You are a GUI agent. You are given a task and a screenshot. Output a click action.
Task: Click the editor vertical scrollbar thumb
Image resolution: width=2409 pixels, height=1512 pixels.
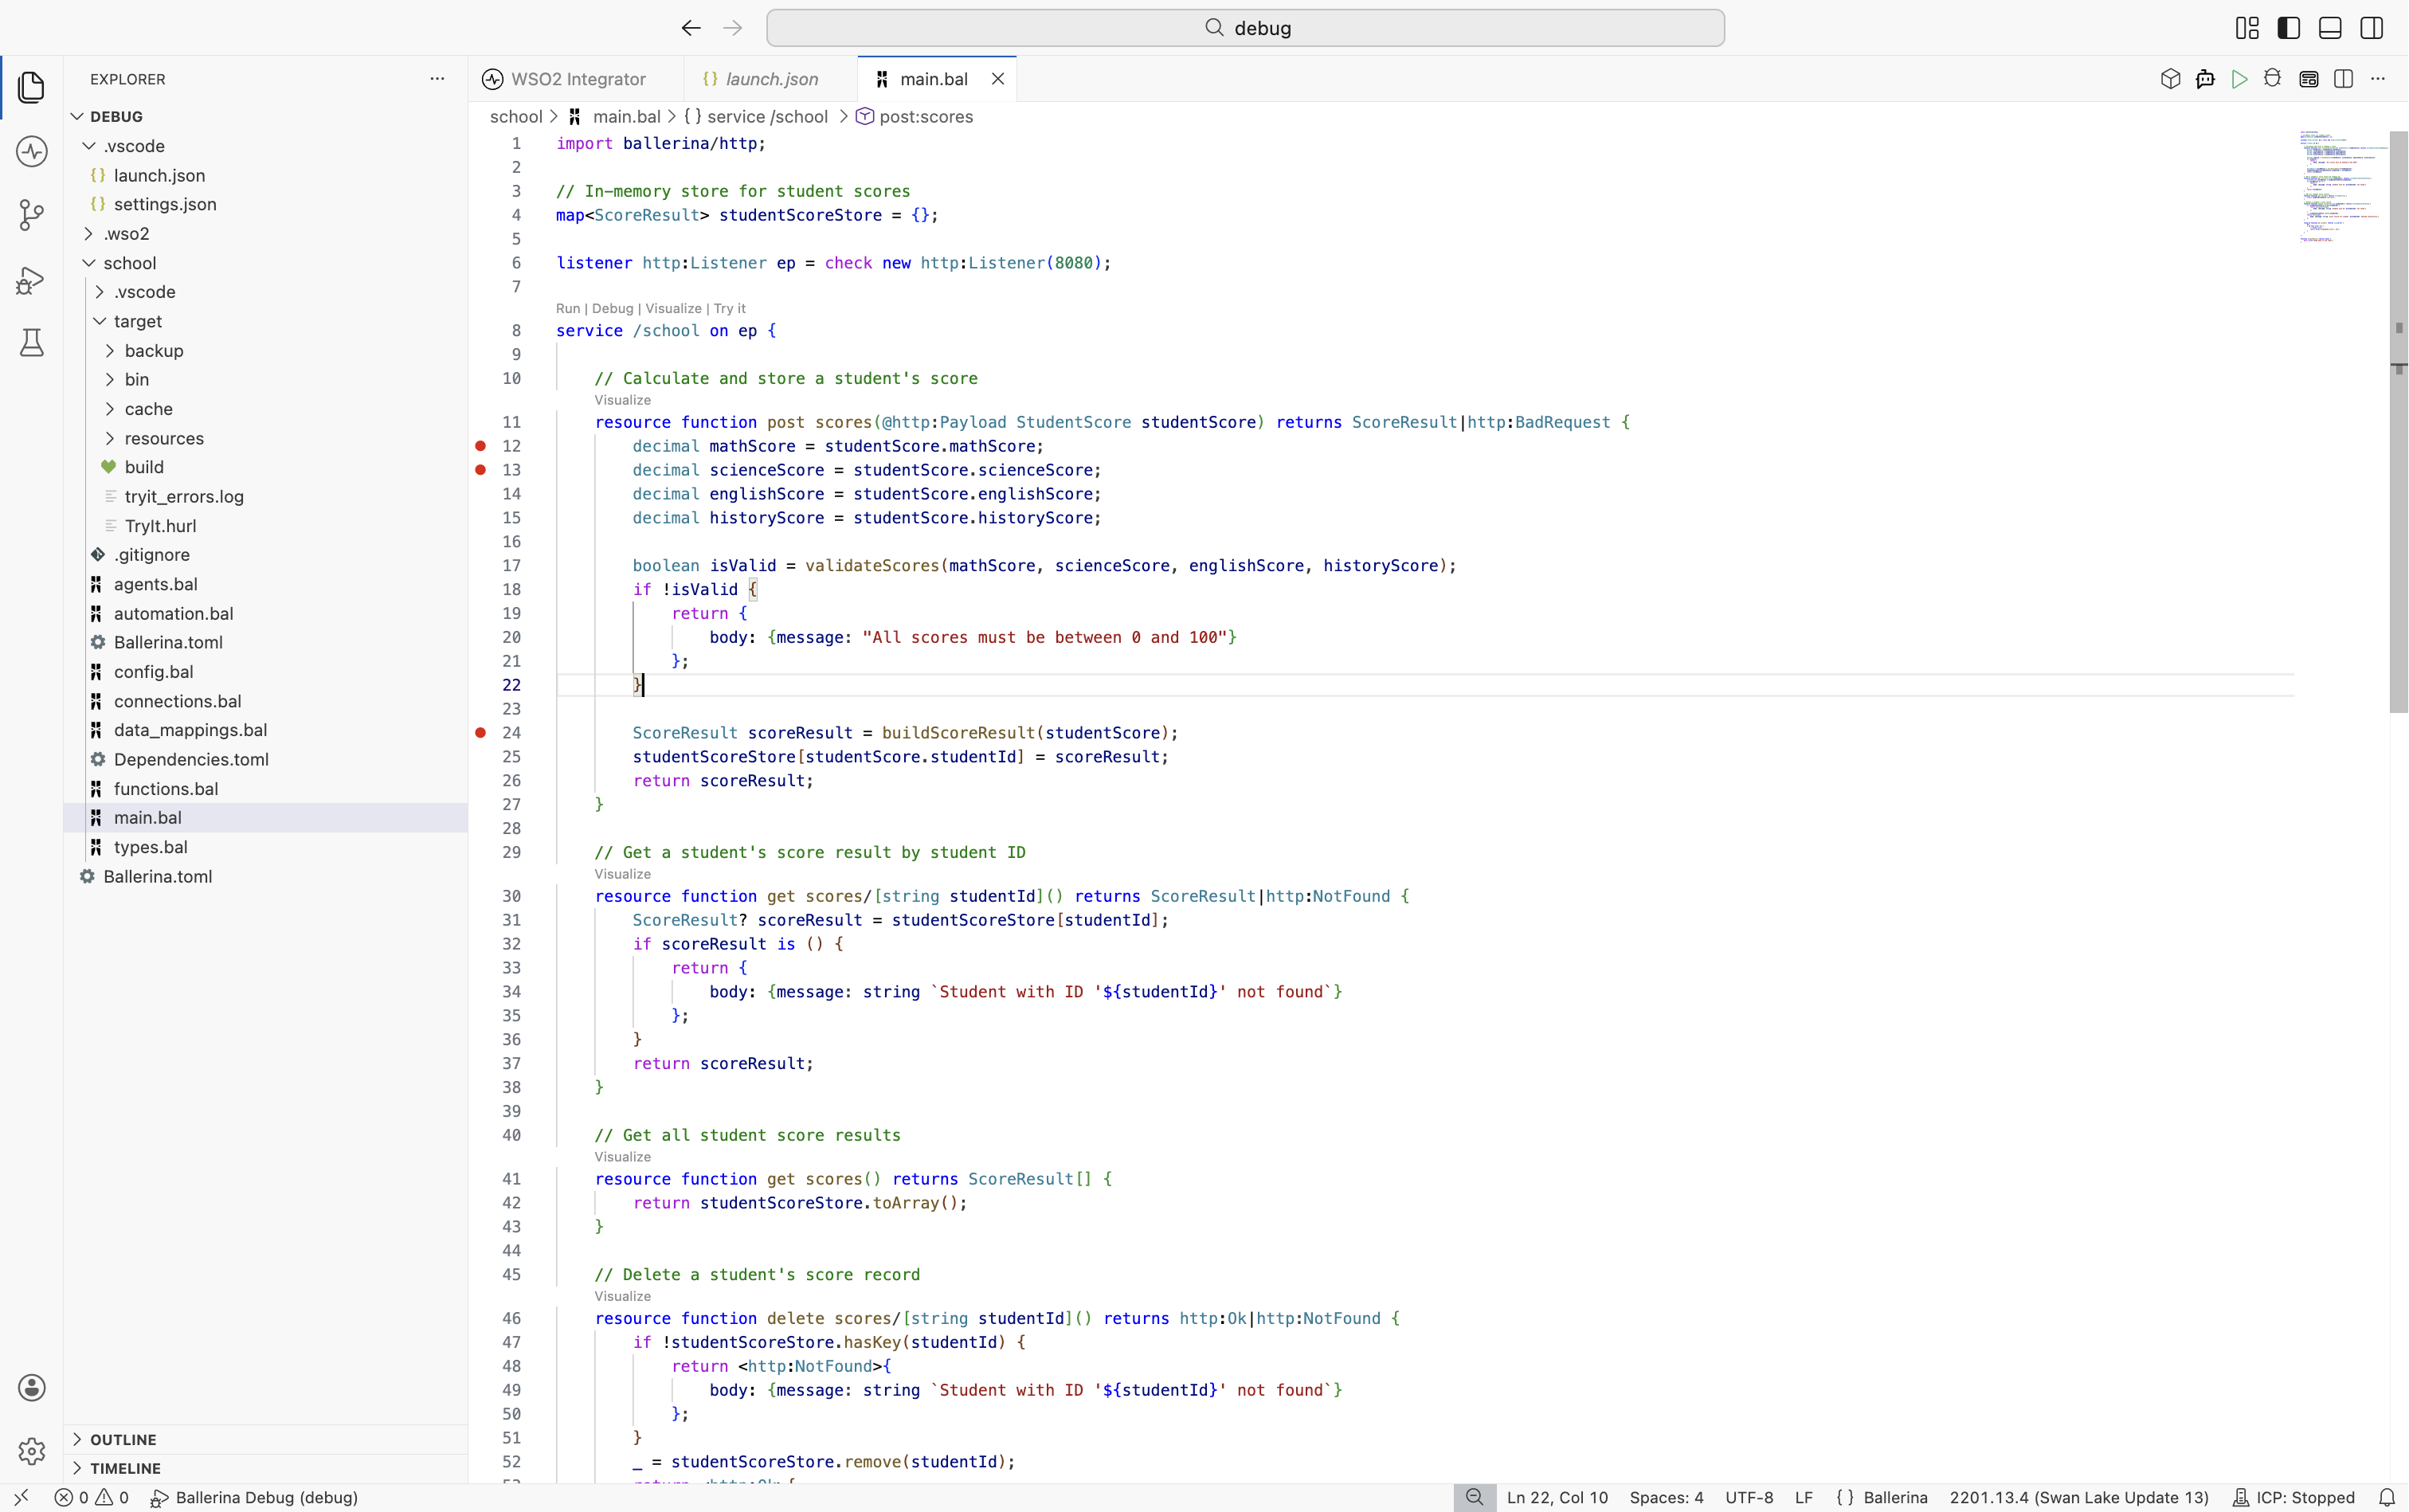(x=2398, y=421)
